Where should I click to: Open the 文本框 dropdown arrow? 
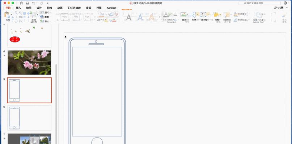pyautogui.click(x=208, y=15)
